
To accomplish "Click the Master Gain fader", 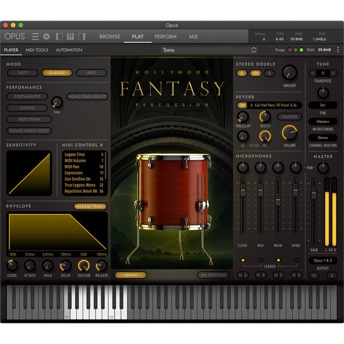I will pos(314,193).
